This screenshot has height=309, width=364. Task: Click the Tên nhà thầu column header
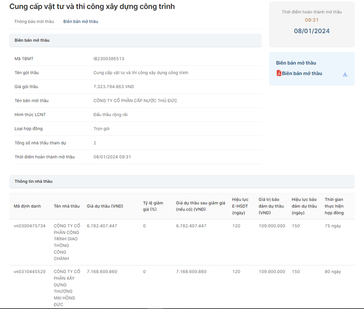67,206
